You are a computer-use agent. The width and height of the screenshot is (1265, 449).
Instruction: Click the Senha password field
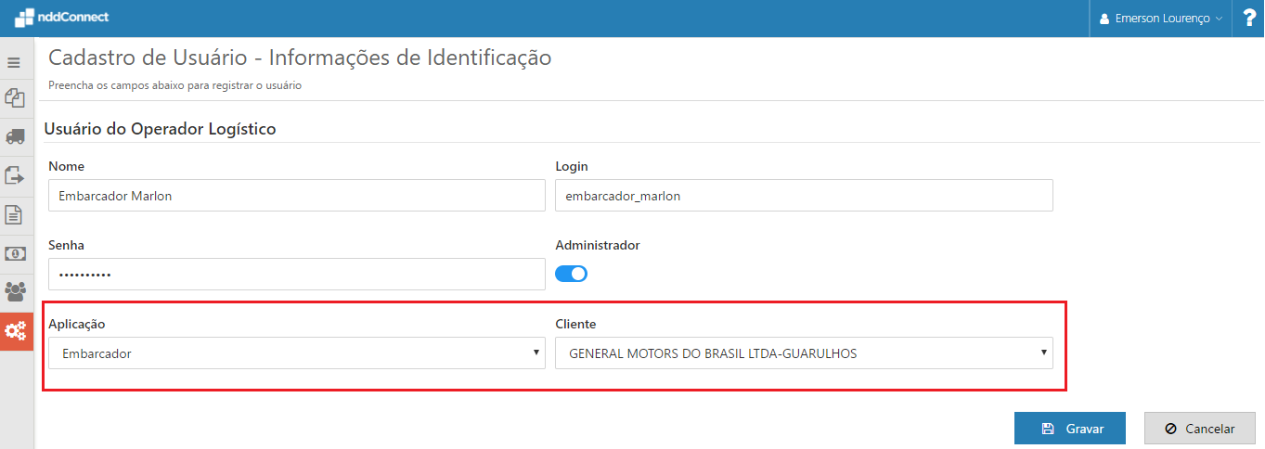[296, 275]
